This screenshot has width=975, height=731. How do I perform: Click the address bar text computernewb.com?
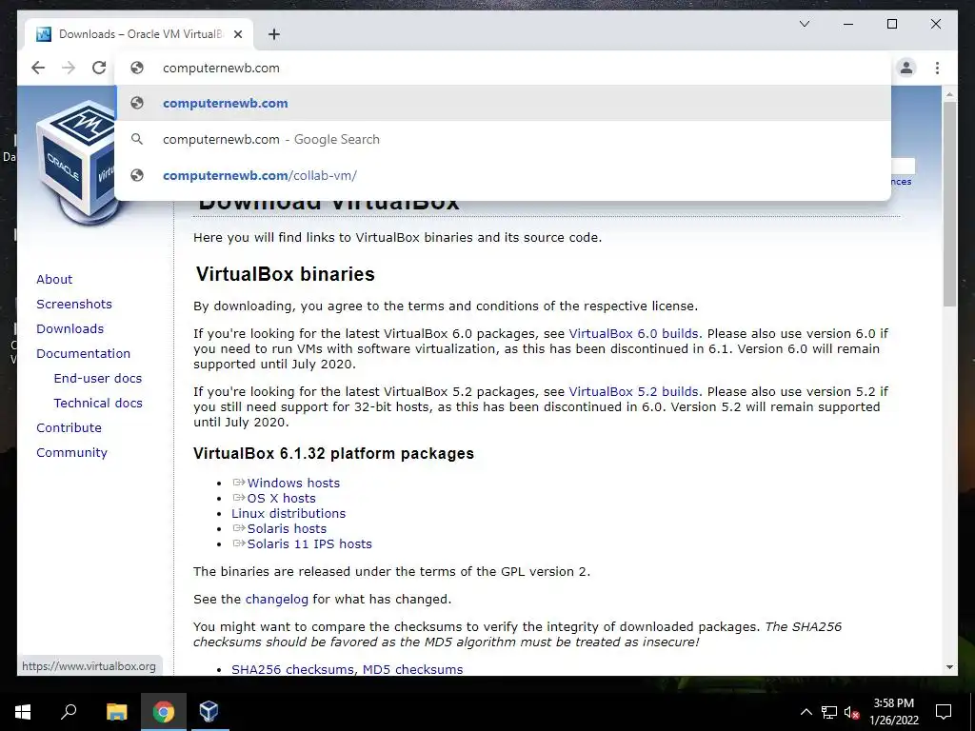click(x=221, y=69)
